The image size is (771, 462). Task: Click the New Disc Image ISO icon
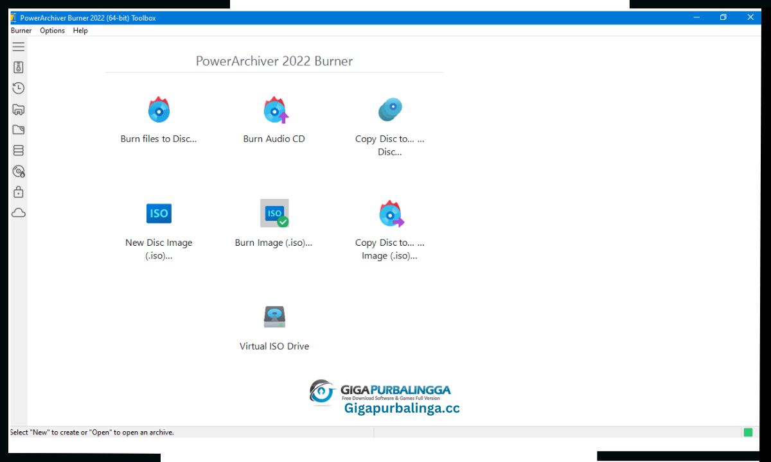[159, 213]
